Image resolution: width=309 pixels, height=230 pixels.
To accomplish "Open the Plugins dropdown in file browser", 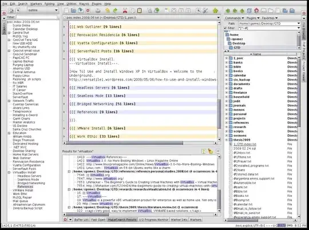I will 253,18.
